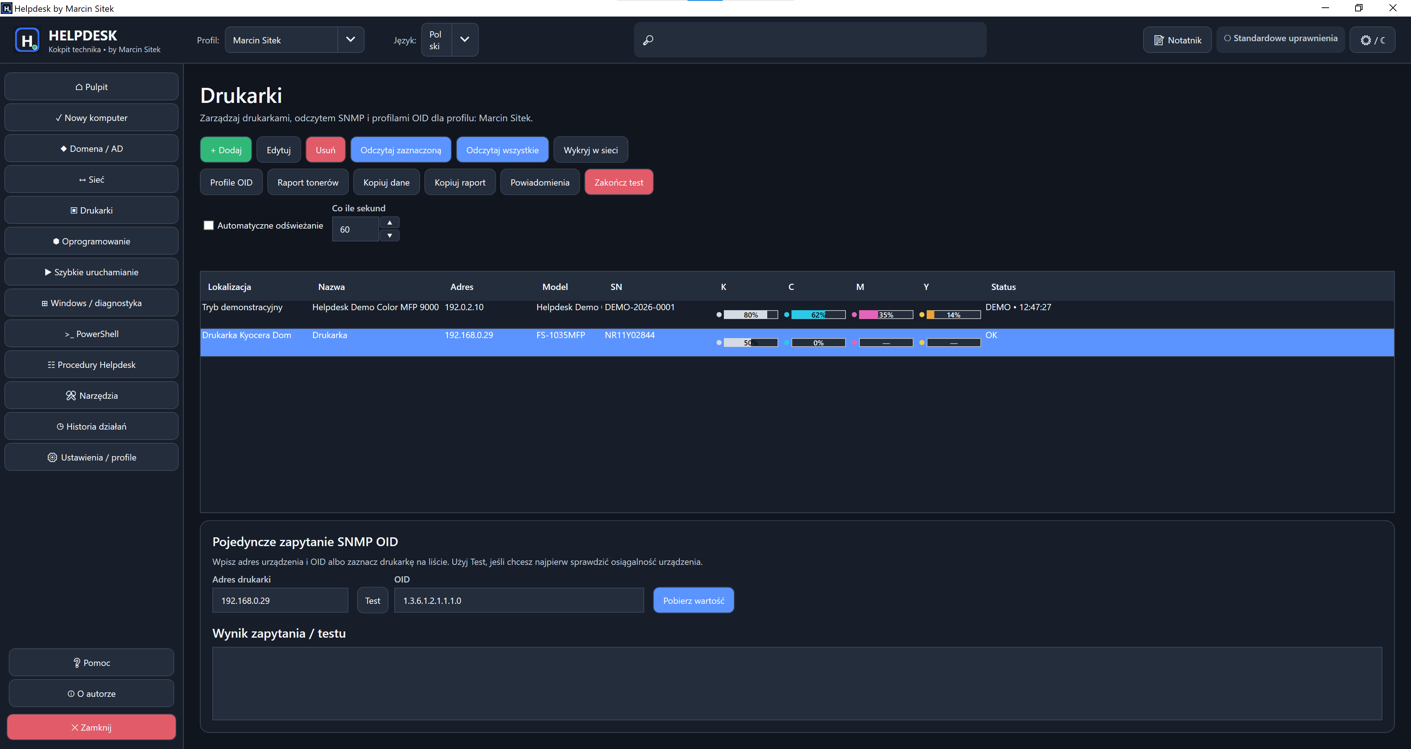Click the 80% black toner bar

point(750,315)
